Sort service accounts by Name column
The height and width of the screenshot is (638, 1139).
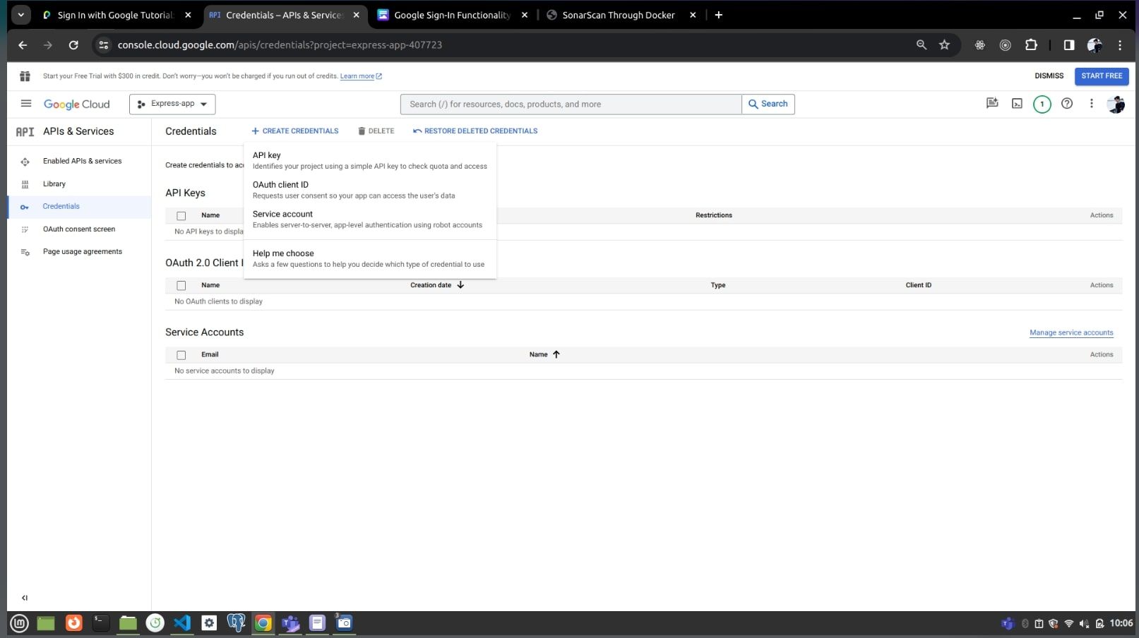pyautogui.click(x=544, y=354)
